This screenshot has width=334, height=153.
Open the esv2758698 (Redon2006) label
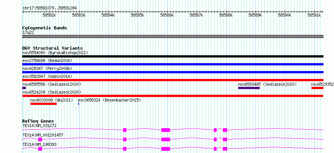tap(47, 61)
